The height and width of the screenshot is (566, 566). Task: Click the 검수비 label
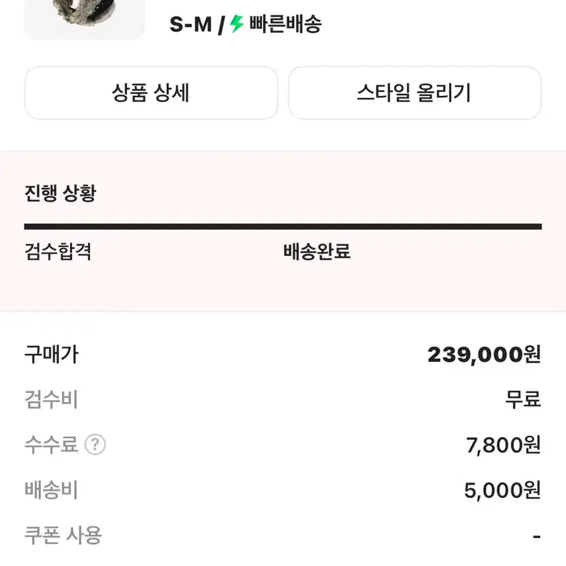51,400
